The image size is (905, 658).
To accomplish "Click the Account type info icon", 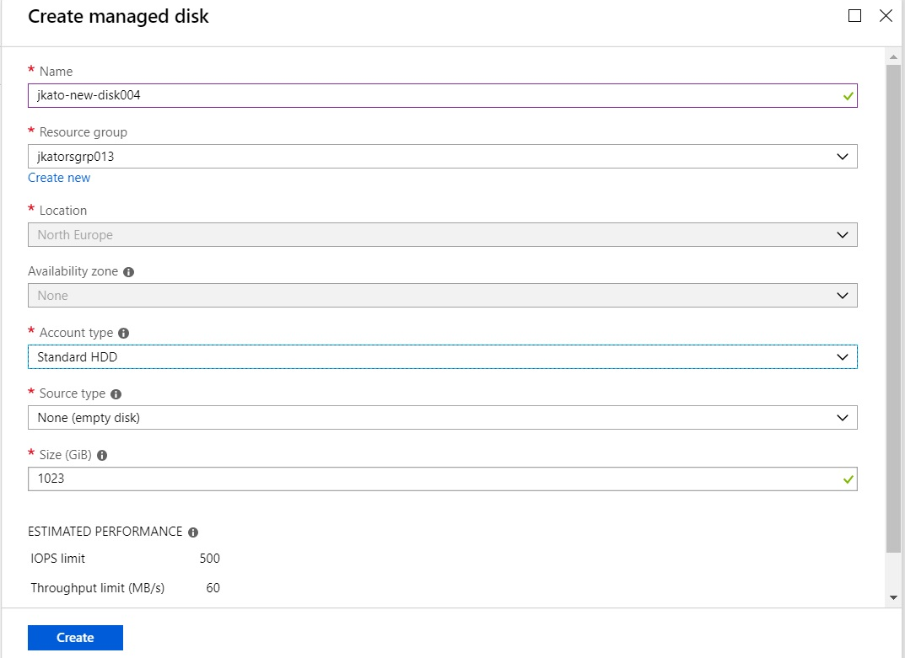I will [x=124, y=332].
